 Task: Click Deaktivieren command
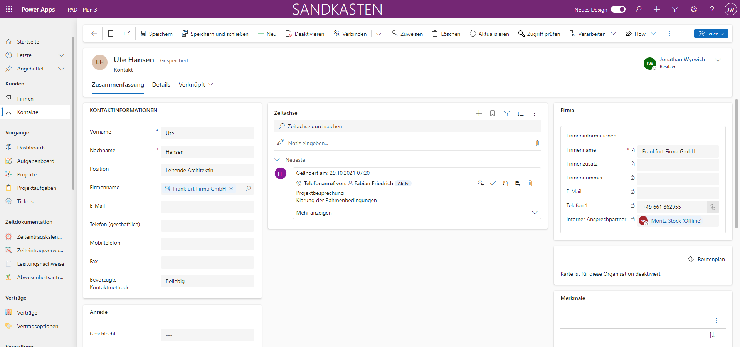tap(305, 34)
